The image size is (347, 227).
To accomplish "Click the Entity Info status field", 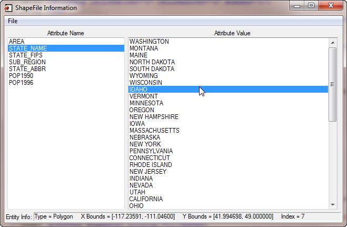I will [x=187, y=216].
